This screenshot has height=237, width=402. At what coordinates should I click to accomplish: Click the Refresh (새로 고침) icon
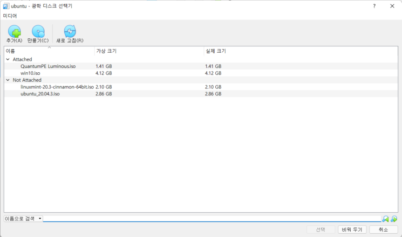[70, 32]
